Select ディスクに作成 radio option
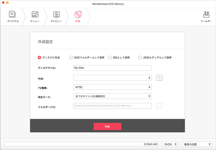216x150 pixels. (39, 58)
